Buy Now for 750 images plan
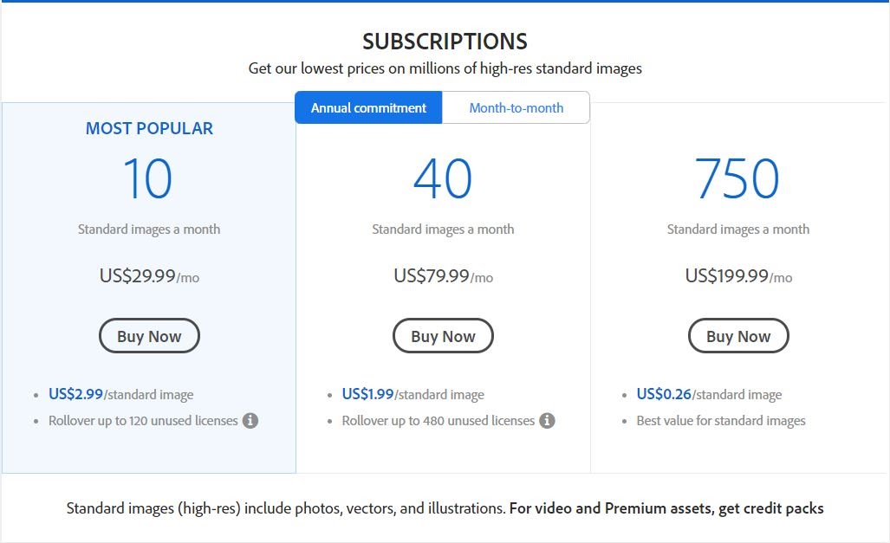 (x=738, y=336)
